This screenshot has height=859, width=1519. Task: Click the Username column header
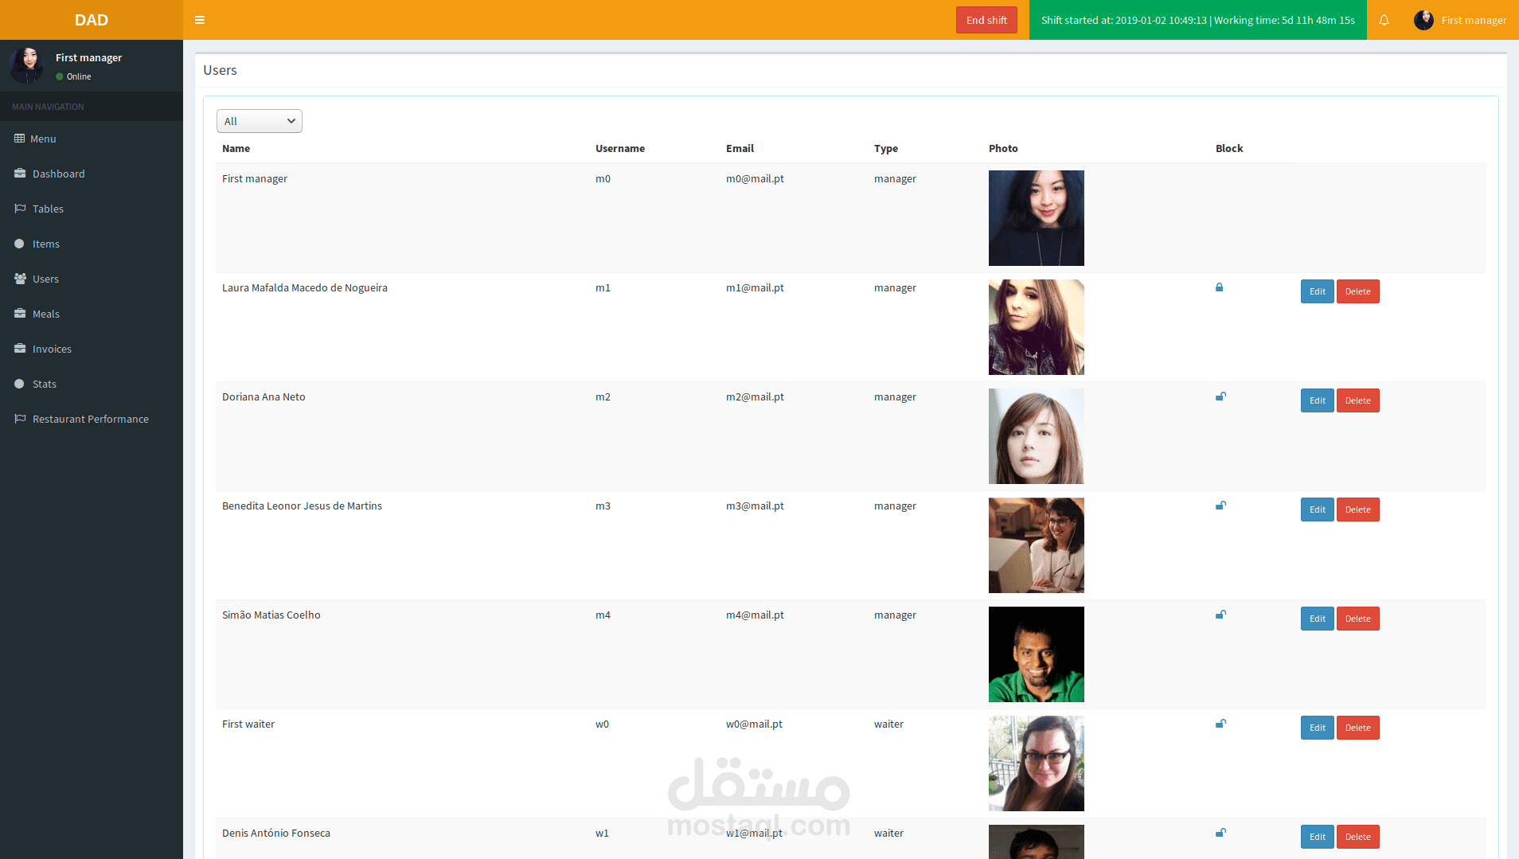(x=620, y=148)
